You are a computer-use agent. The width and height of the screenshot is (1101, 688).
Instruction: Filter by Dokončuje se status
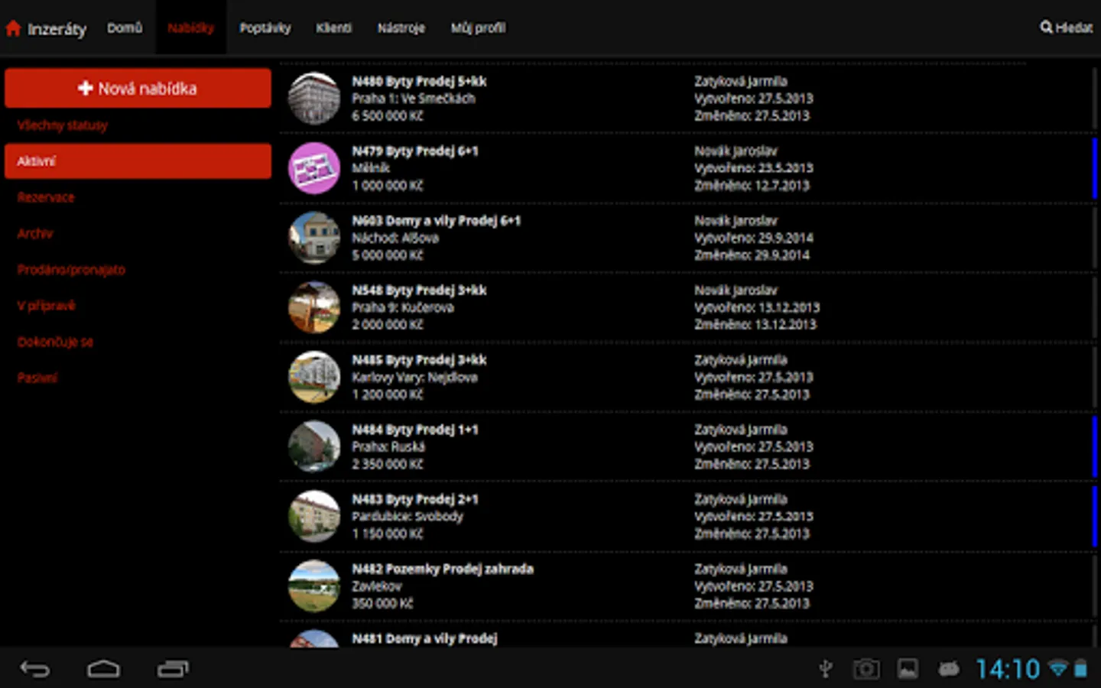(x=55, y=342)
